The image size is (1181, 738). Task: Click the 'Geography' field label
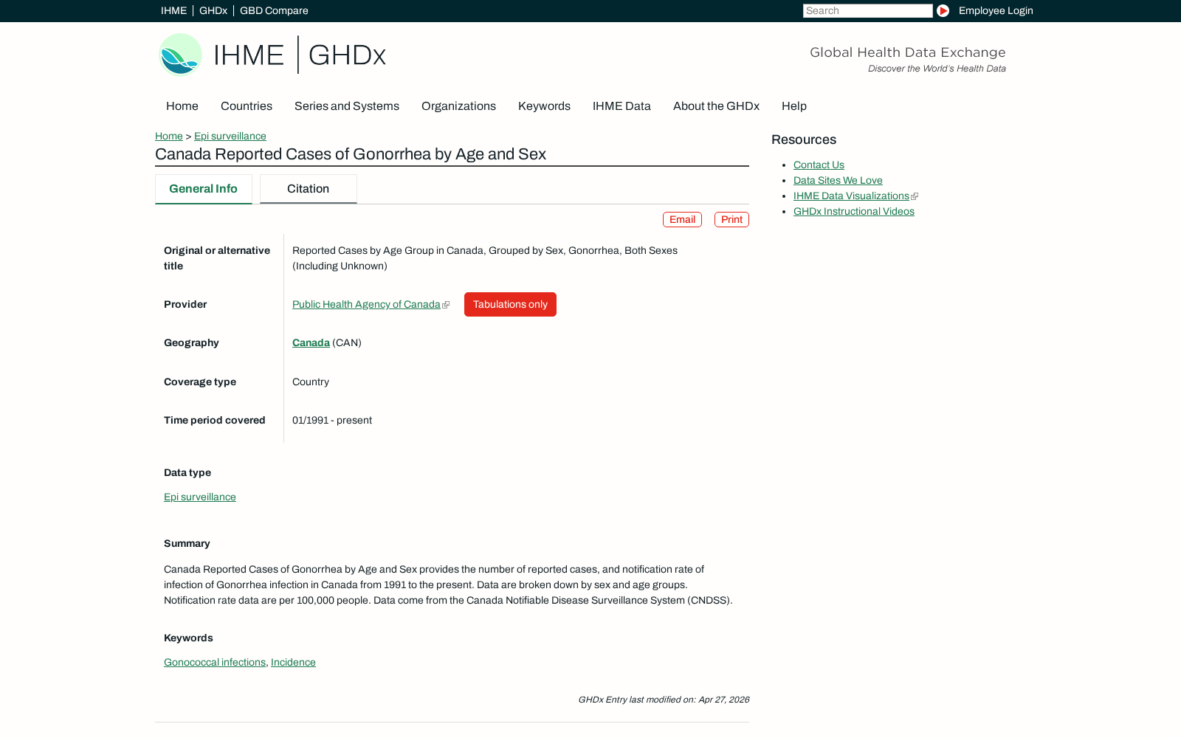pyautogui.click(x=191, y=343)
